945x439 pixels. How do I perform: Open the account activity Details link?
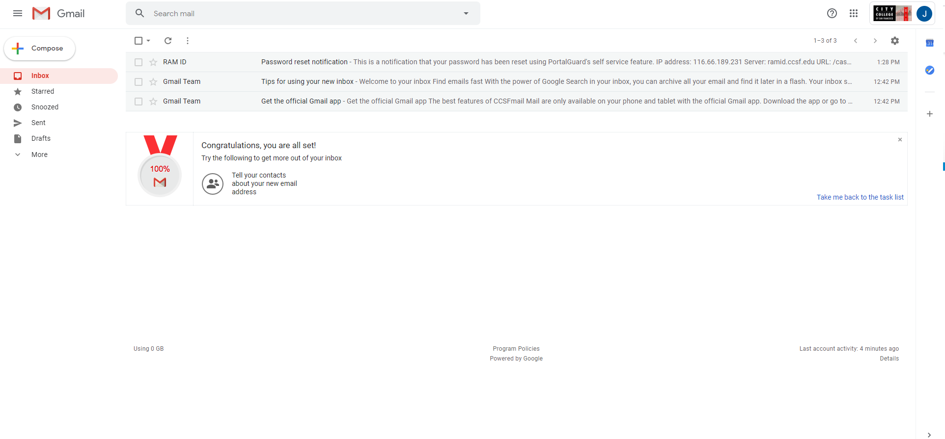point(889,359)
